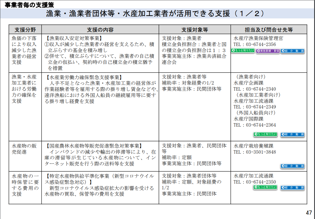Select the 【水産業労働力確保緊急支援事業】 title

click(x=84, y=77)
